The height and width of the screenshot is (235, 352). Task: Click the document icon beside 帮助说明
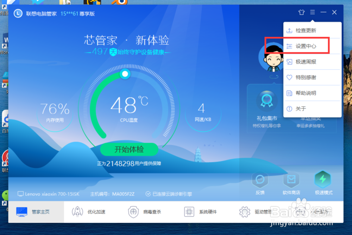point(289,93)
